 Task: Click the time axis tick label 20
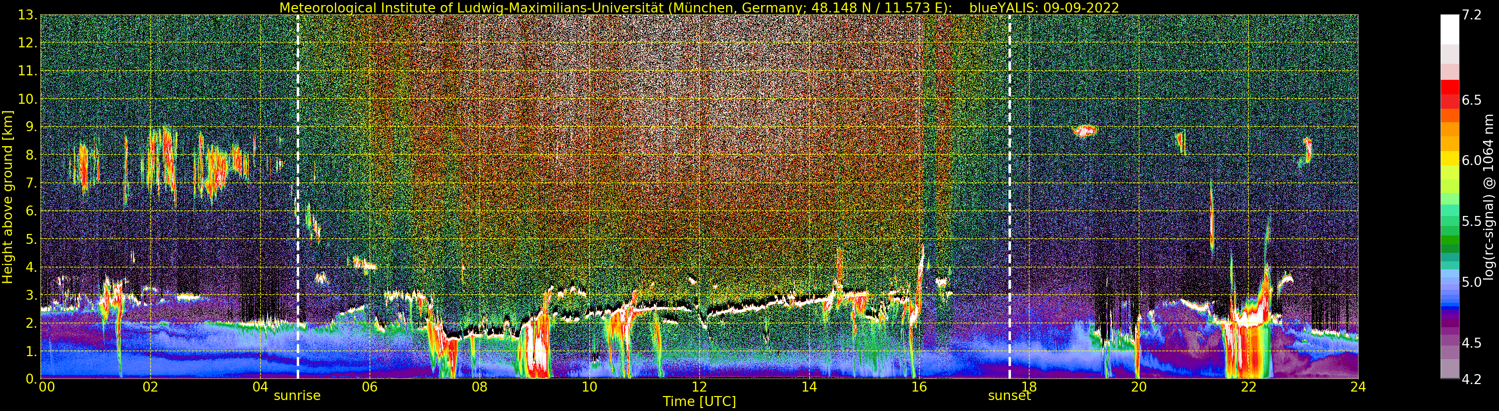click(1138, 387)
